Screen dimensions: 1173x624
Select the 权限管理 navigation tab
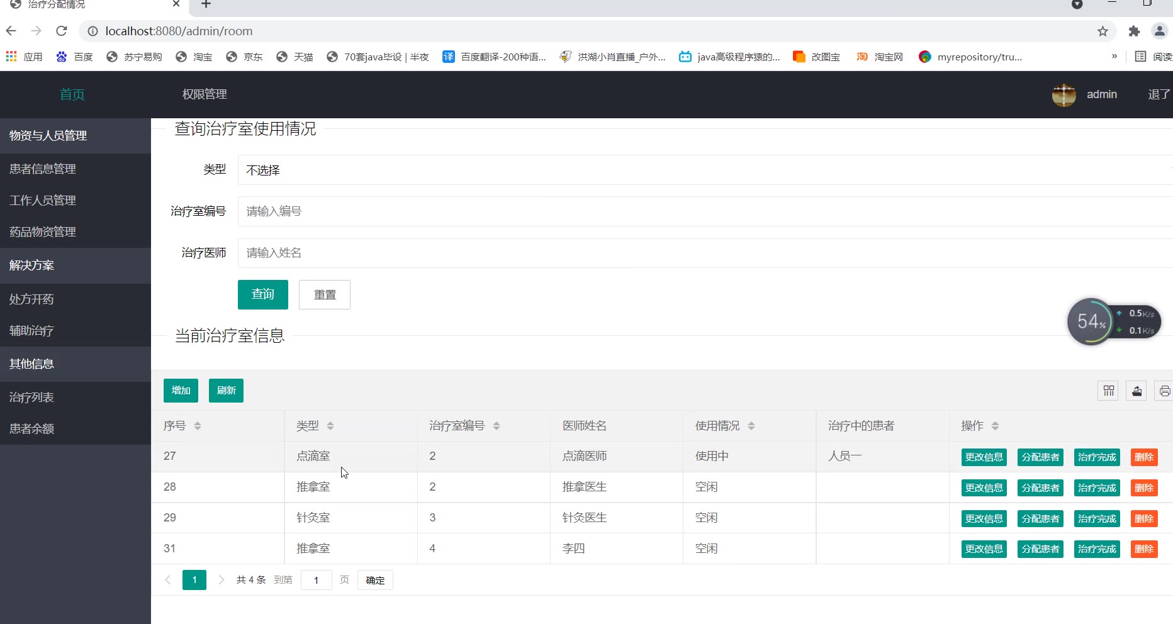(205, 94)
